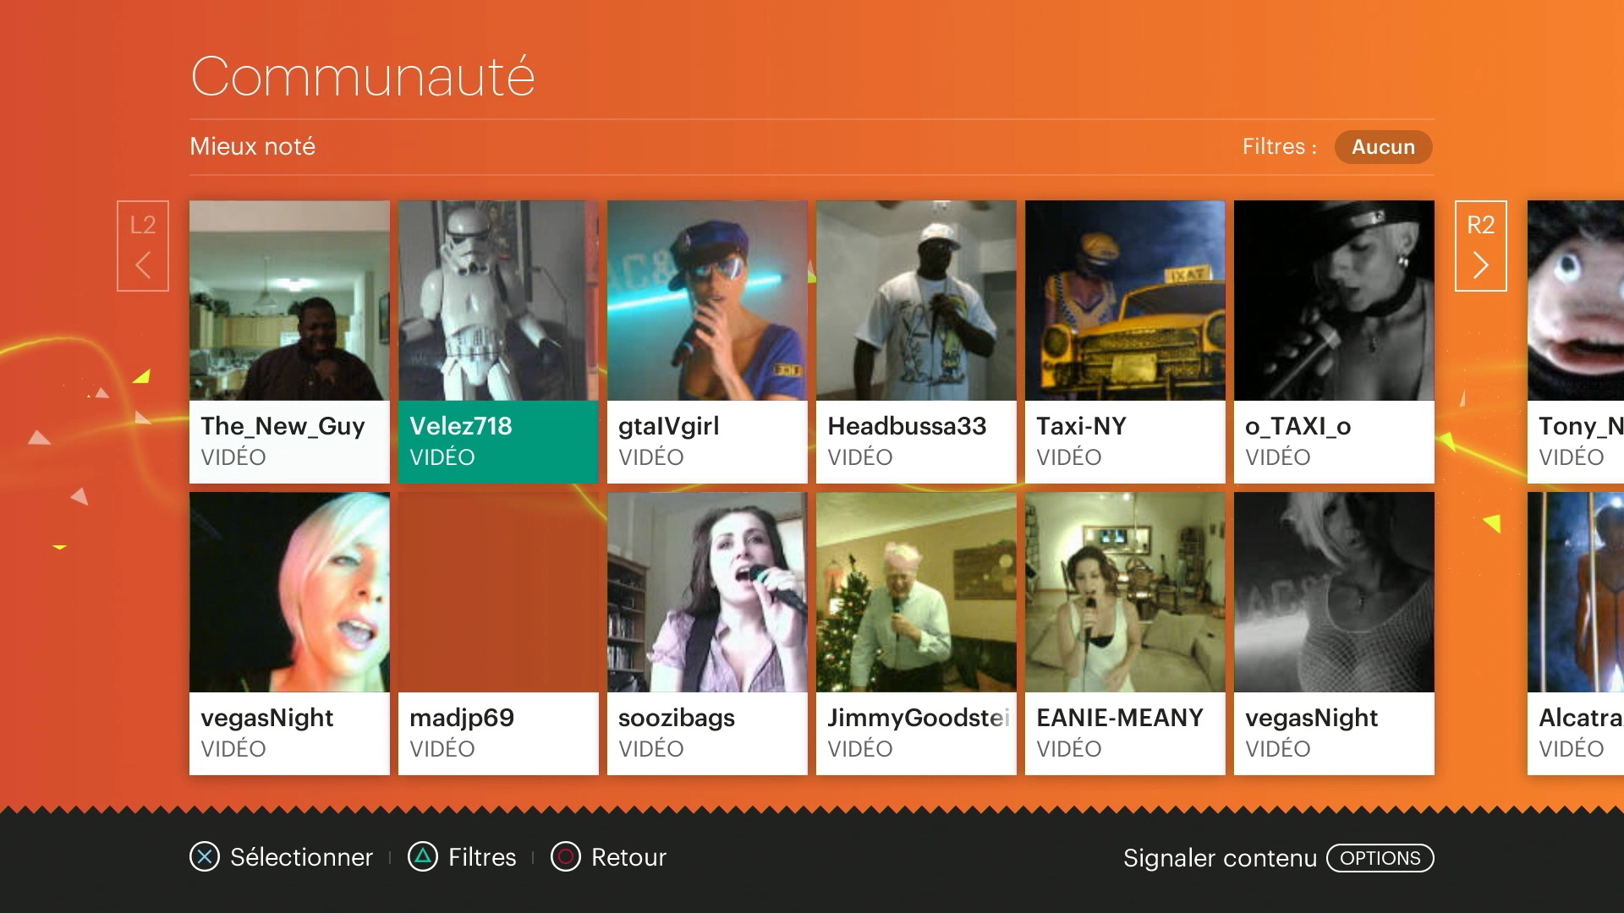Open madjp69 video with blank thumbnail
The image size is (1624, 913).
click(498, 632)
